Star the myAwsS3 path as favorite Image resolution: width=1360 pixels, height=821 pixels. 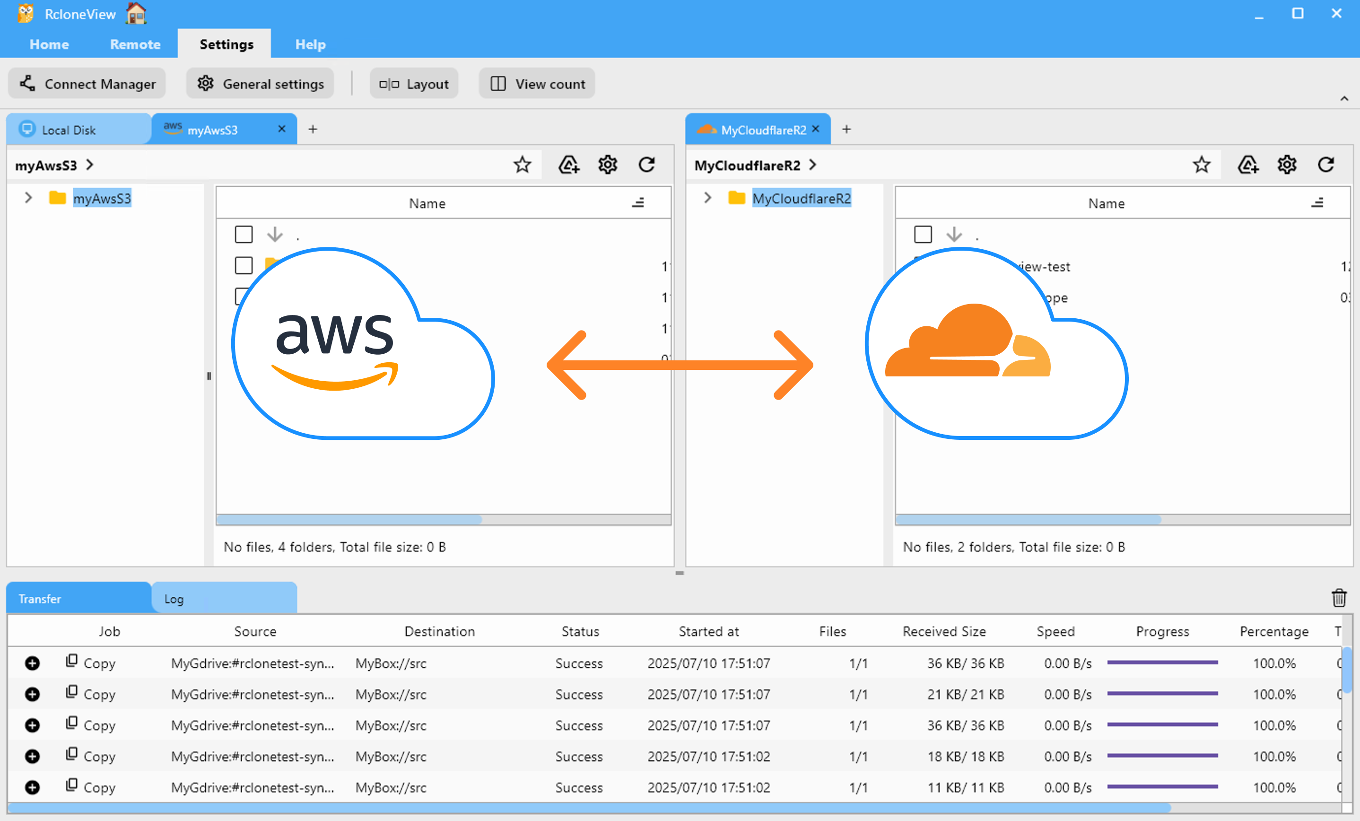click(522, 165)
